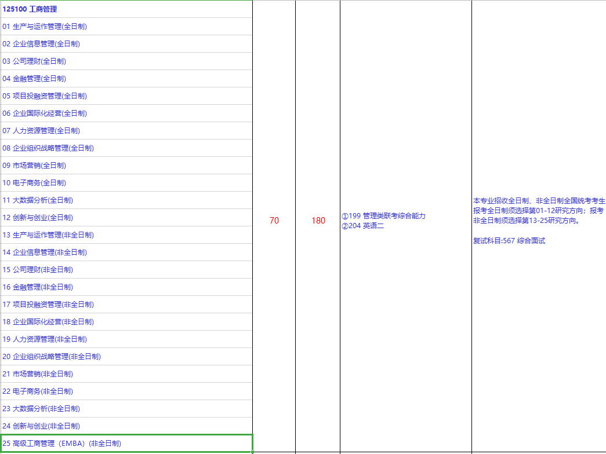Select the 16 金融管理(非全日制) cell
The width and height of the screenshot is (606, 454).
click(x=126, y=287)
